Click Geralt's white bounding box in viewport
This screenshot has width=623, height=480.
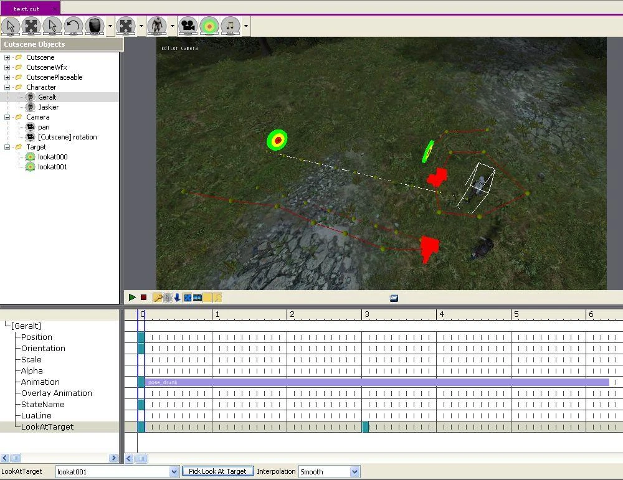click(x=476, y=188)
